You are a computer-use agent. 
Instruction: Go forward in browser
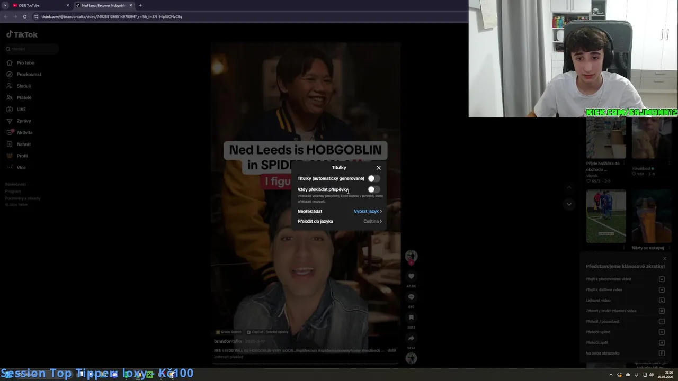tap(15, 16)
